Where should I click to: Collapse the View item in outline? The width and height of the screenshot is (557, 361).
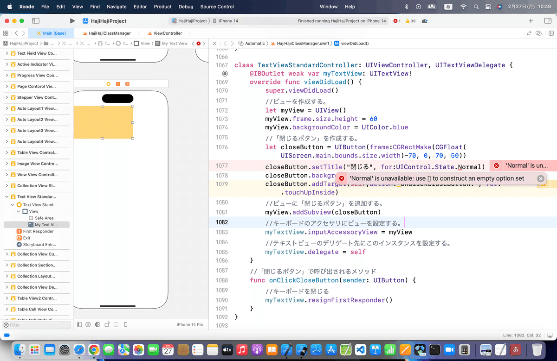tap(19, 211)
